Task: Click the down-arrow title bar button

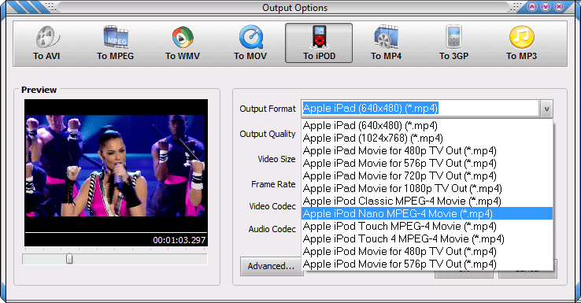Action: (546, 6)
